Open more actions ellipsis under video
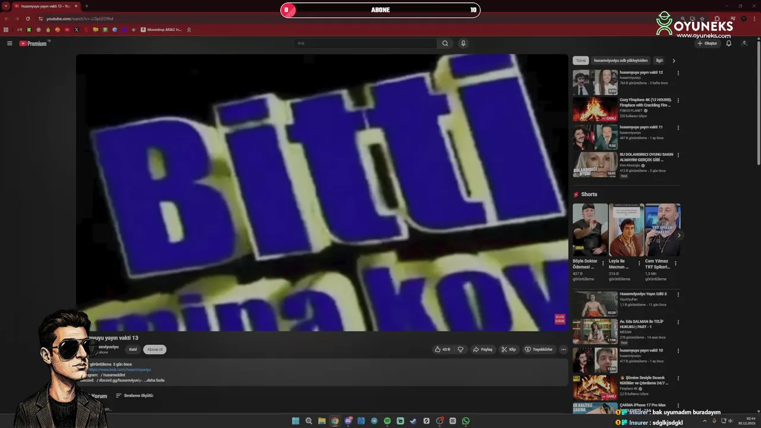This screenshot has height=428, width=761. (563, 350)
